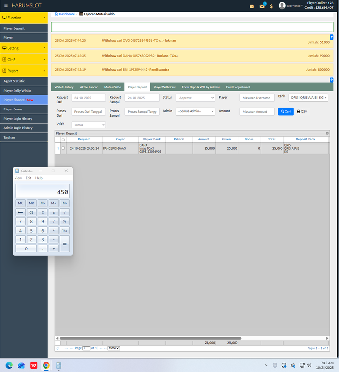Collapse the Player Deposit grid via corner icon
Screen dimensions: 339x372
[327, 133]
